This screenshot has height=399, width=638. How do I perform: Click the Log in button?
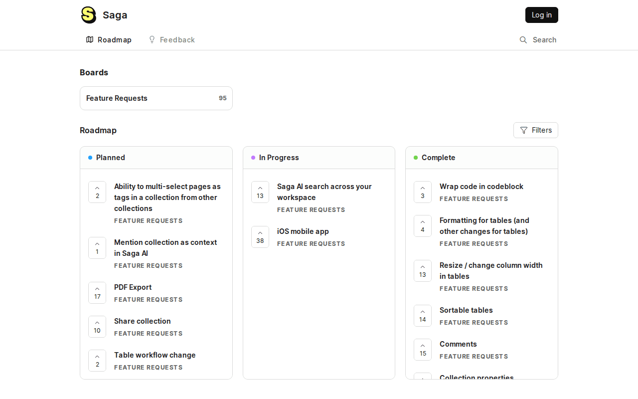click(x=542, y=15)
